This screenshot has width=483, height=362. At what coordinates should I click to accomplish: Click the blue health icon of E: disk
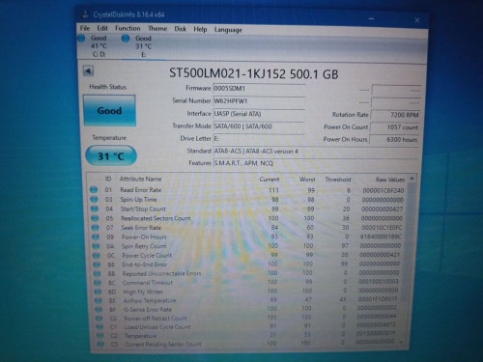click(126, 39)
